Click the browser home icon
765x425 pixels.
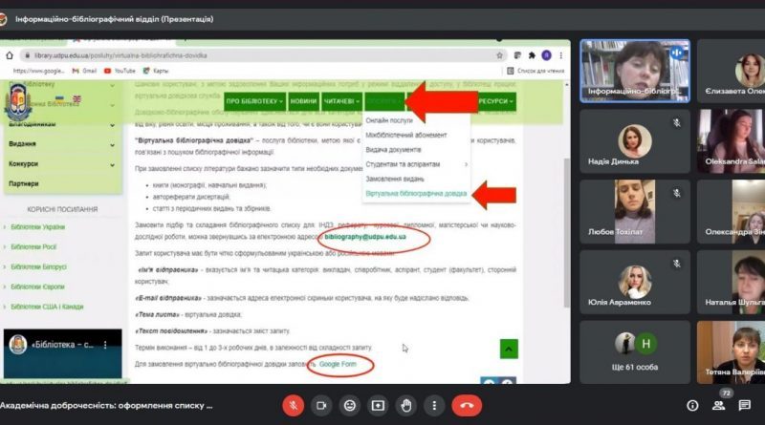pyautogui.click(x=10, y=55)
